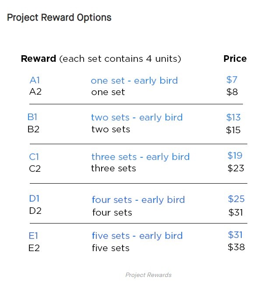
Task: Click the "five sets - early bird" option
Action: pos(137,236)
